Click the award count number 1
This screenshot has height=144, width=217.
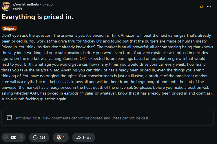click(x=64, y=138)
